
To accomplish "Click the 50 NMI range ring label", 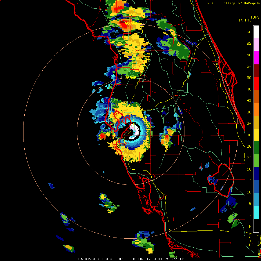I will coord(130,77).
